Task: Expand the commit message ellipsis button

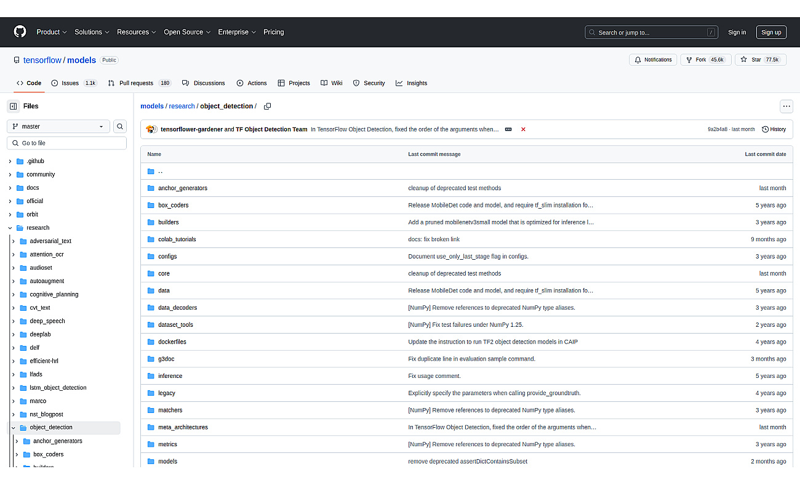Action: tap(508, 129)
